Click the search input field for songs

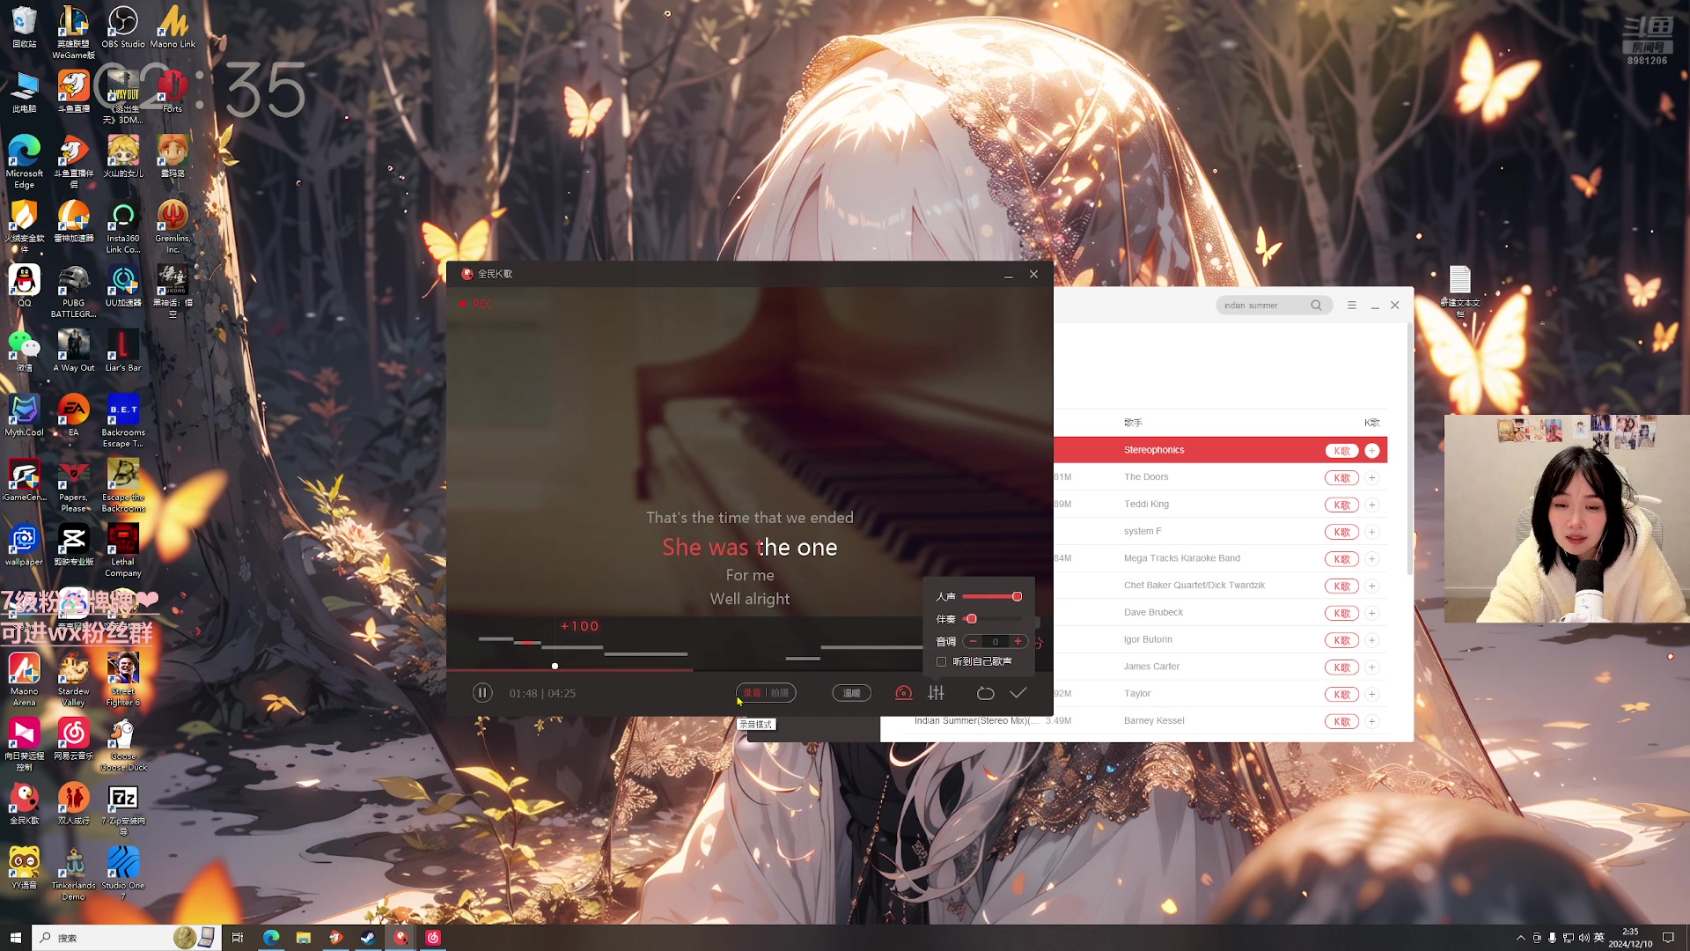click(1265, 306)
